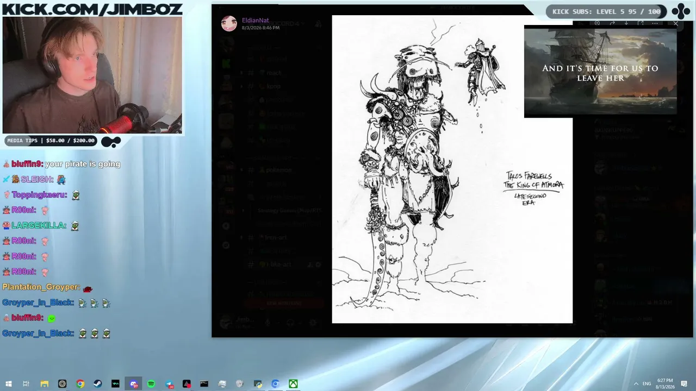Click the ship video with lyric caption
Viewport: 696px width, 391px height.
click(600, 72)
